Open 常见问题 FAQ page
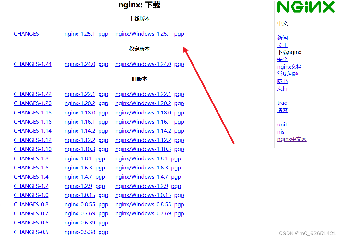 point(288,74)
